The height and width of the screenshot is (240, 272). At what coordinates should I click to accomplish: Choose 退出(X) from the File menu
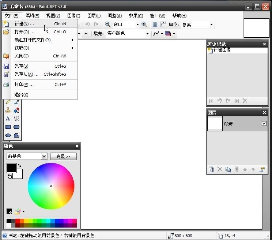point(40,95)
